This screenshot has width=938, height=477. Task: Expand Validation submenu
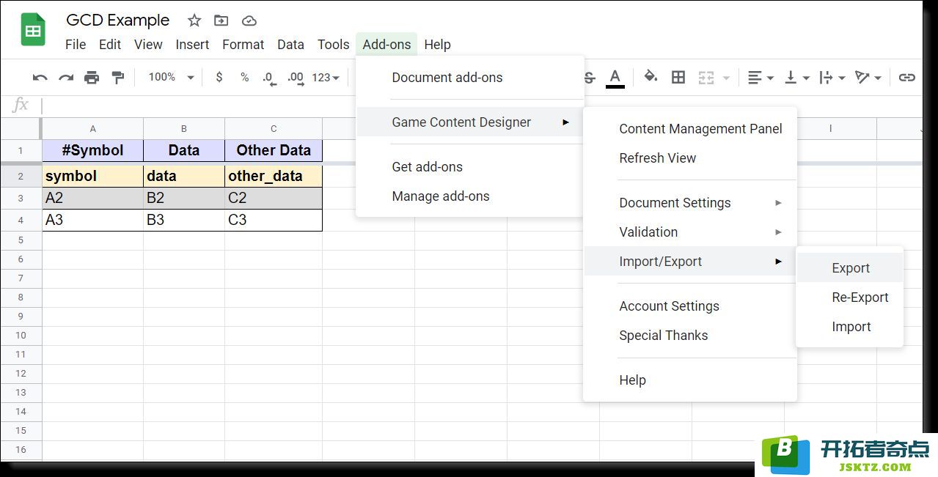point(690,232)
